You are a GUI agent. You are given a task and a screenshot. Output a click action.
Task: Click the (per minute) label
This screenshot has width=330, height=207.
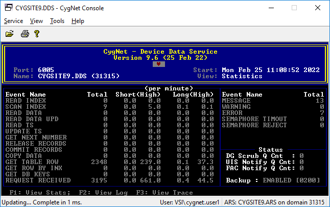point(169,88)
